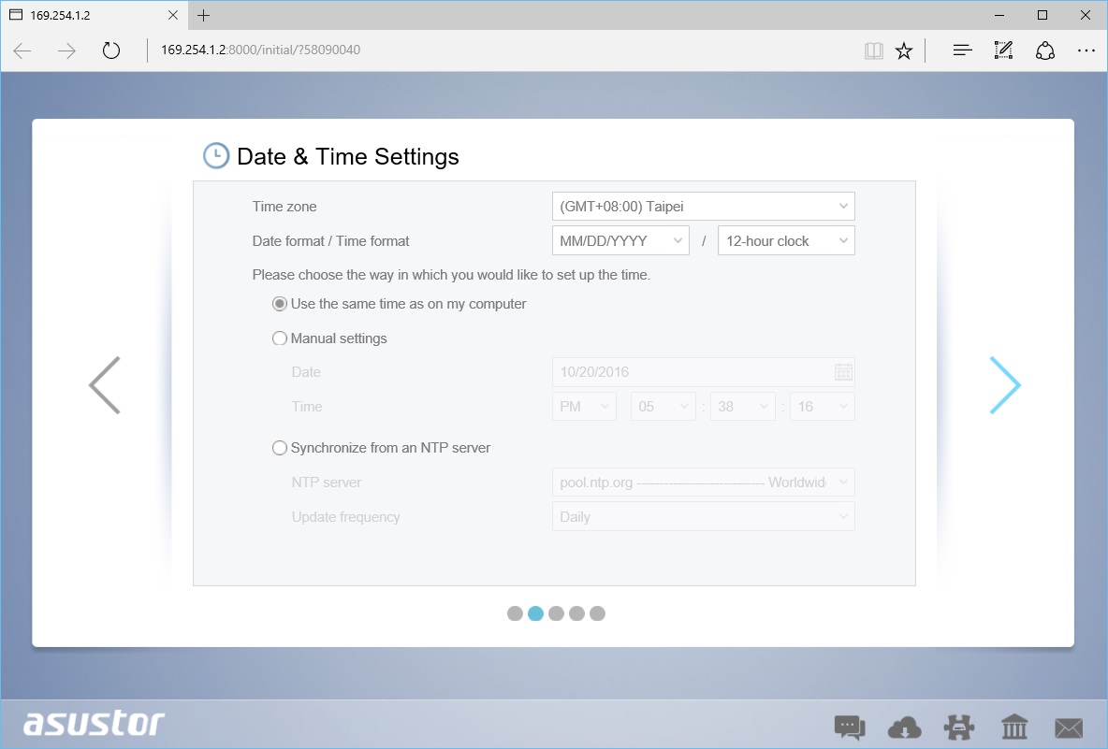Open the bank building icon in footer
The image size is (1108, 749).
tap(1014, 727)
